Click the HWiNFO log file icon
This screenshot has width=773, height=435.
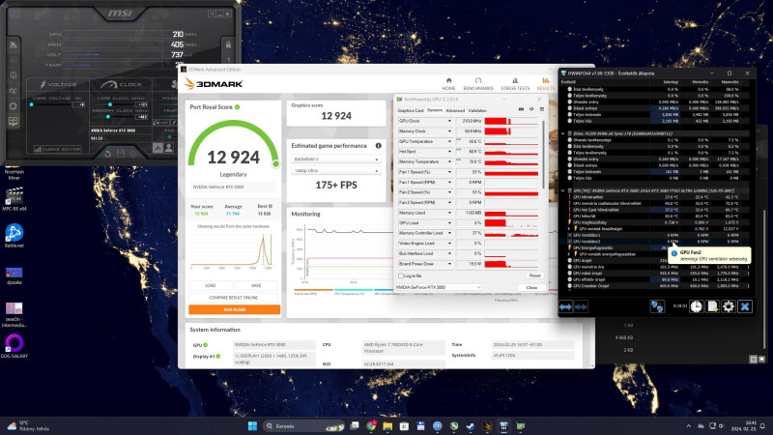click(712, 306)
